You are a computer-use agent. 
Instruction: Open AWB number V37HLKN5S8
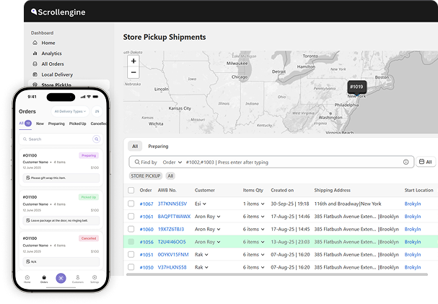[172, 267]
